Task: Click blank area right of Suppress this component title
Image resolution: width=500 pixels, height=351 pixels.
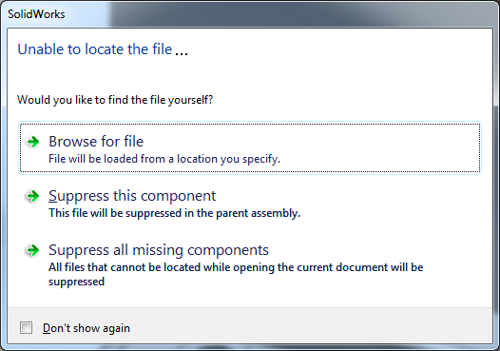Action: 348,196
